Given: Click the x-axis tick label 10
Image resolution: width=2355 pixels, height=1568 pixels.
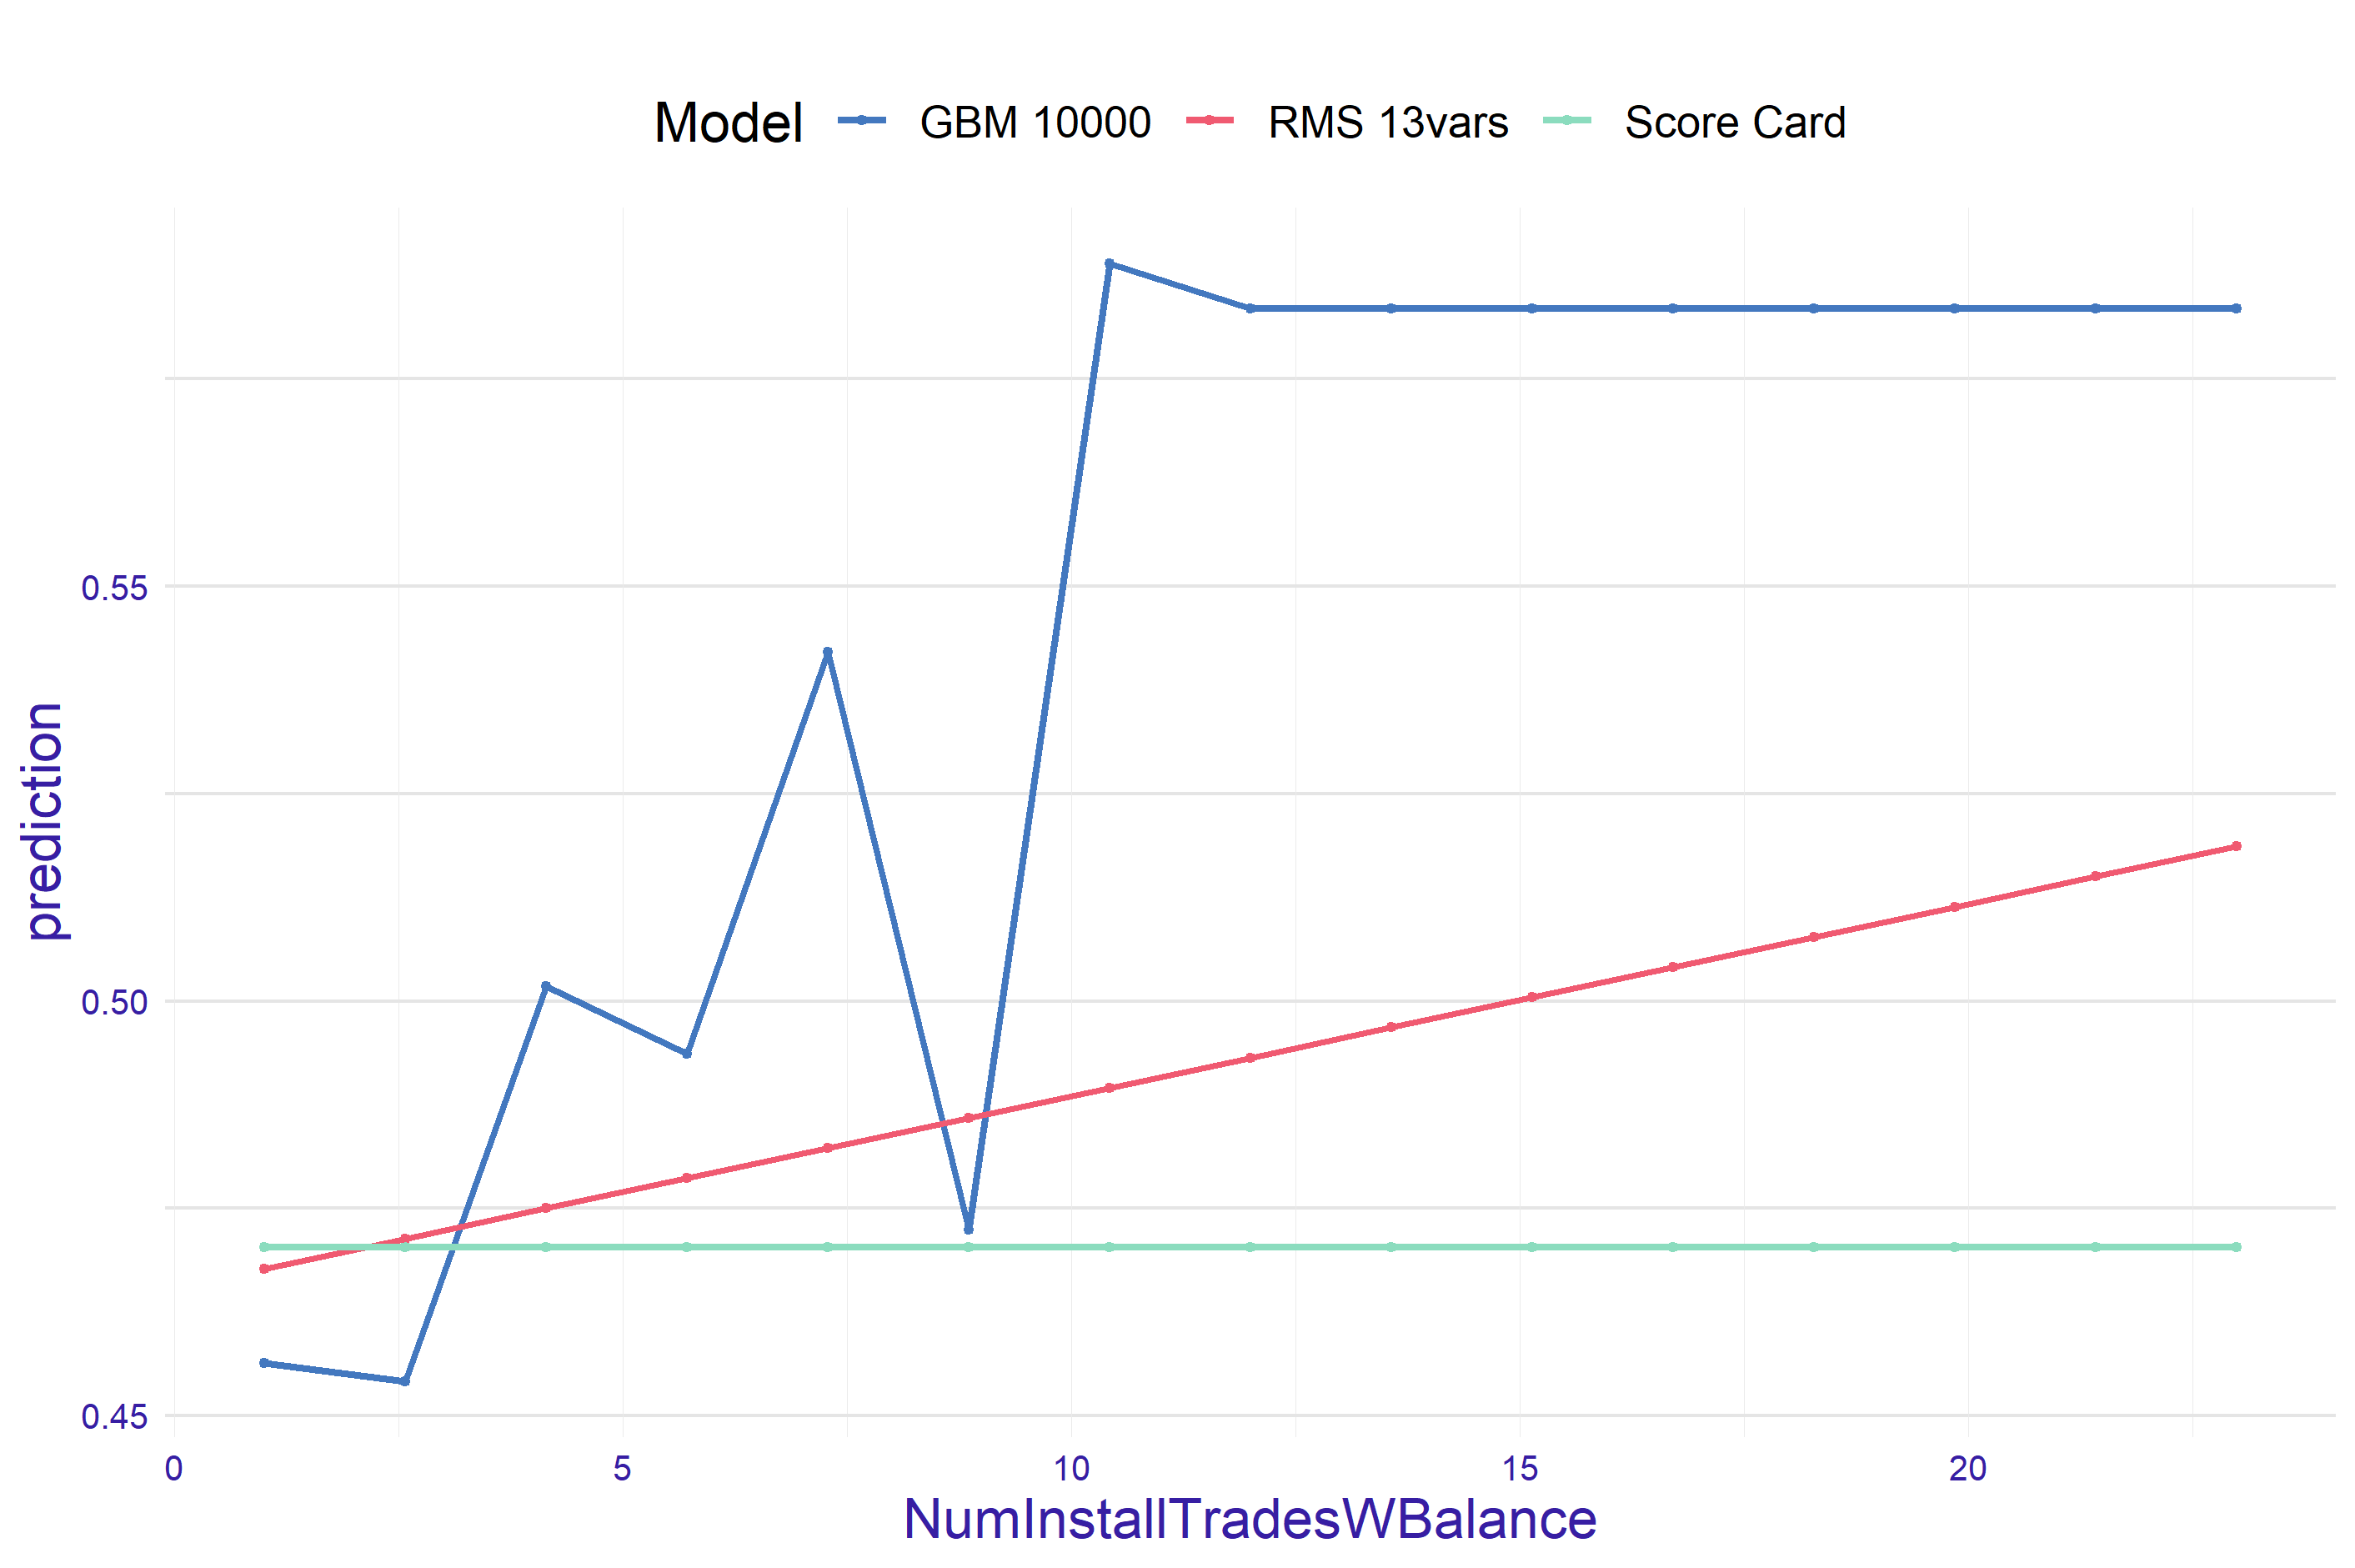Looking at the screenshot, I should point(1071,1469).
